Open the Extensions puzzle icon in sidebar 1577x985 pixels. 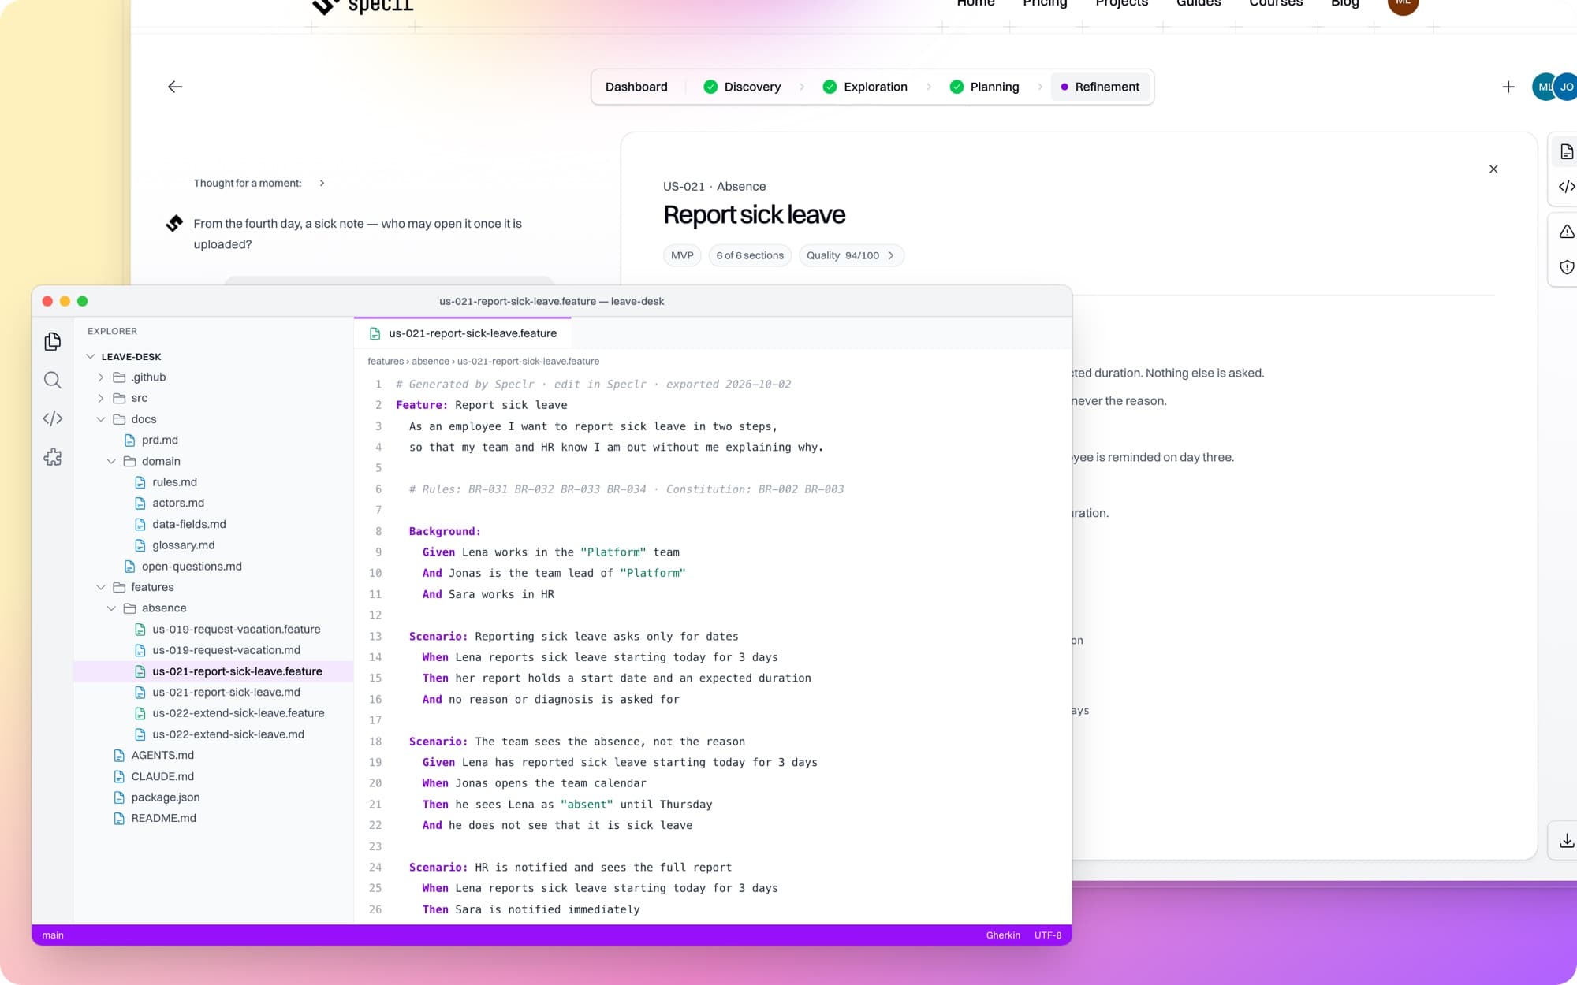[x=53, y=457]
